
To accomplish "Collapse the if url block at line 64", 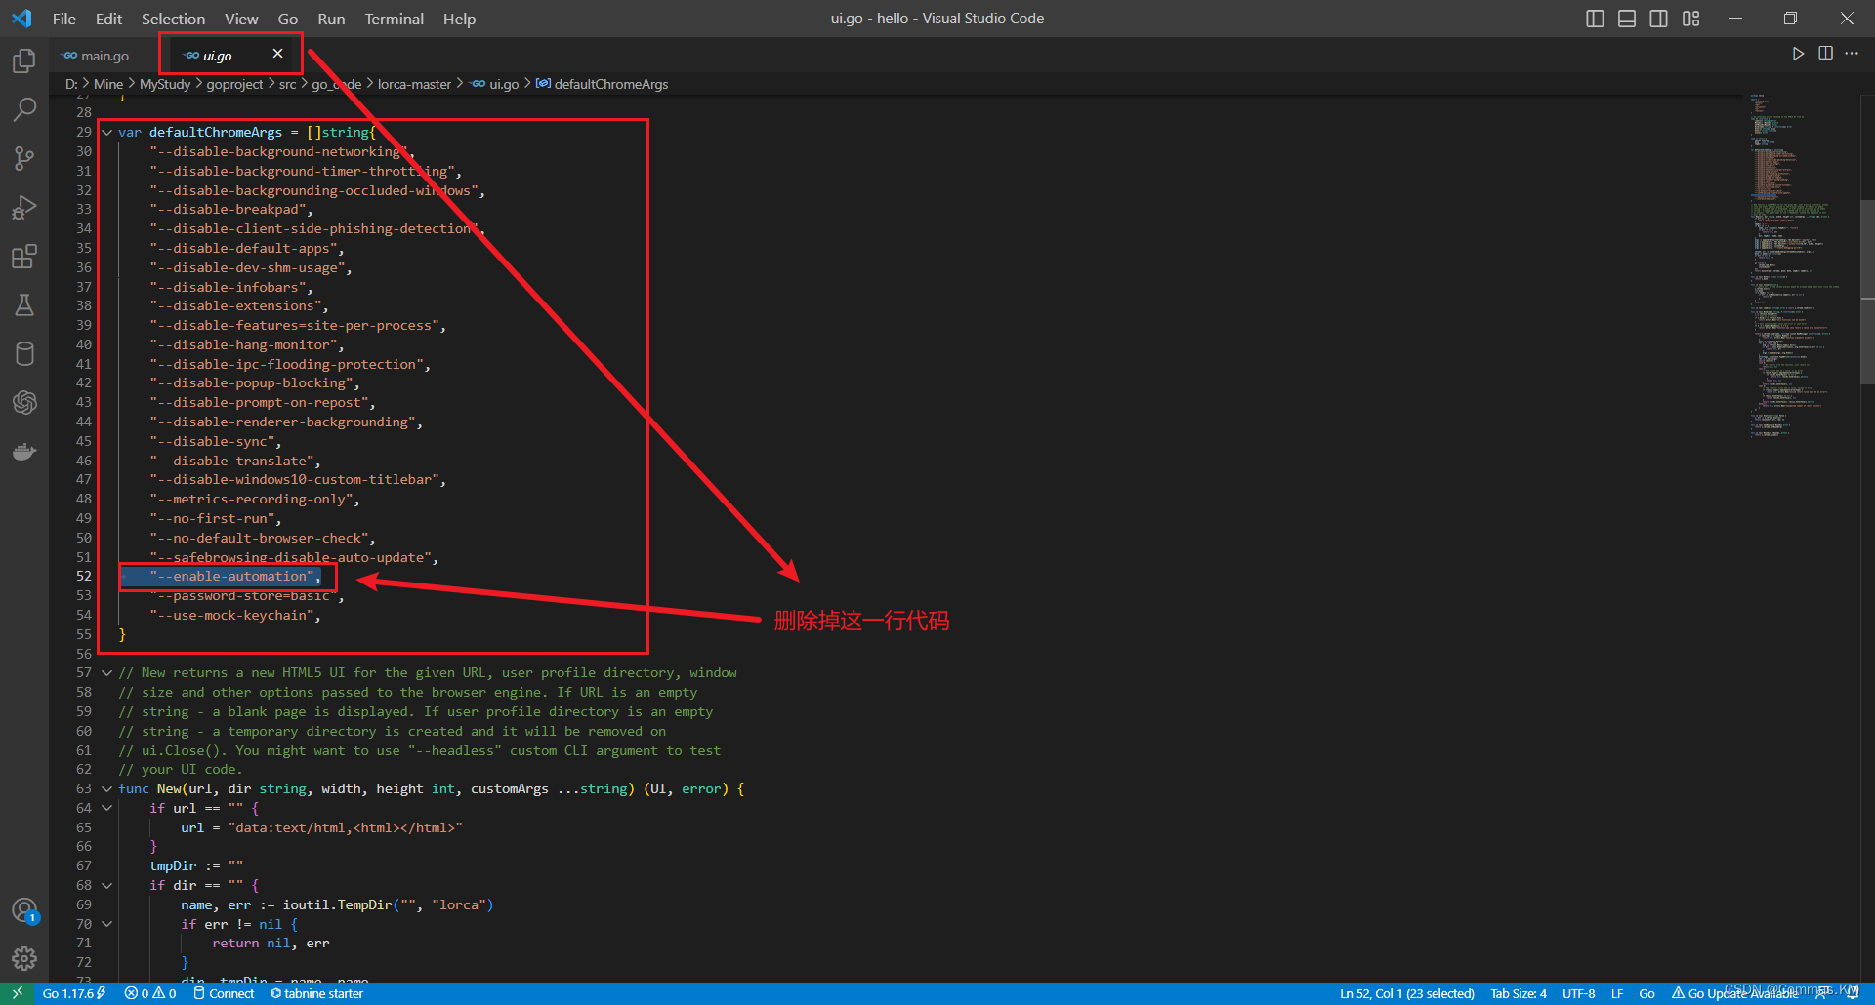I will (x=106, y=808).
